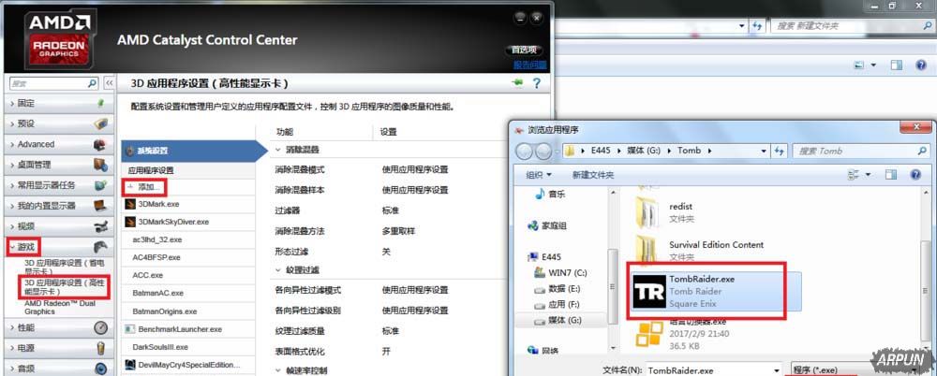937x376 pixels.
Task: Toggle preview pane icon in browse dialog
Action: click(891, 175)
